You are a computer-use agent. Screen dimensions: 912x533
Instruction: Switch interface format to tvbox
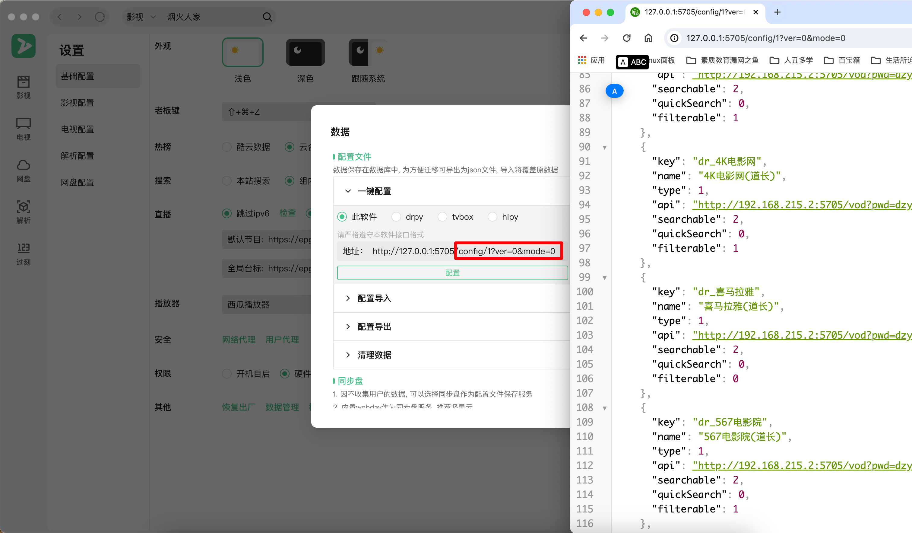coord(442,216)
